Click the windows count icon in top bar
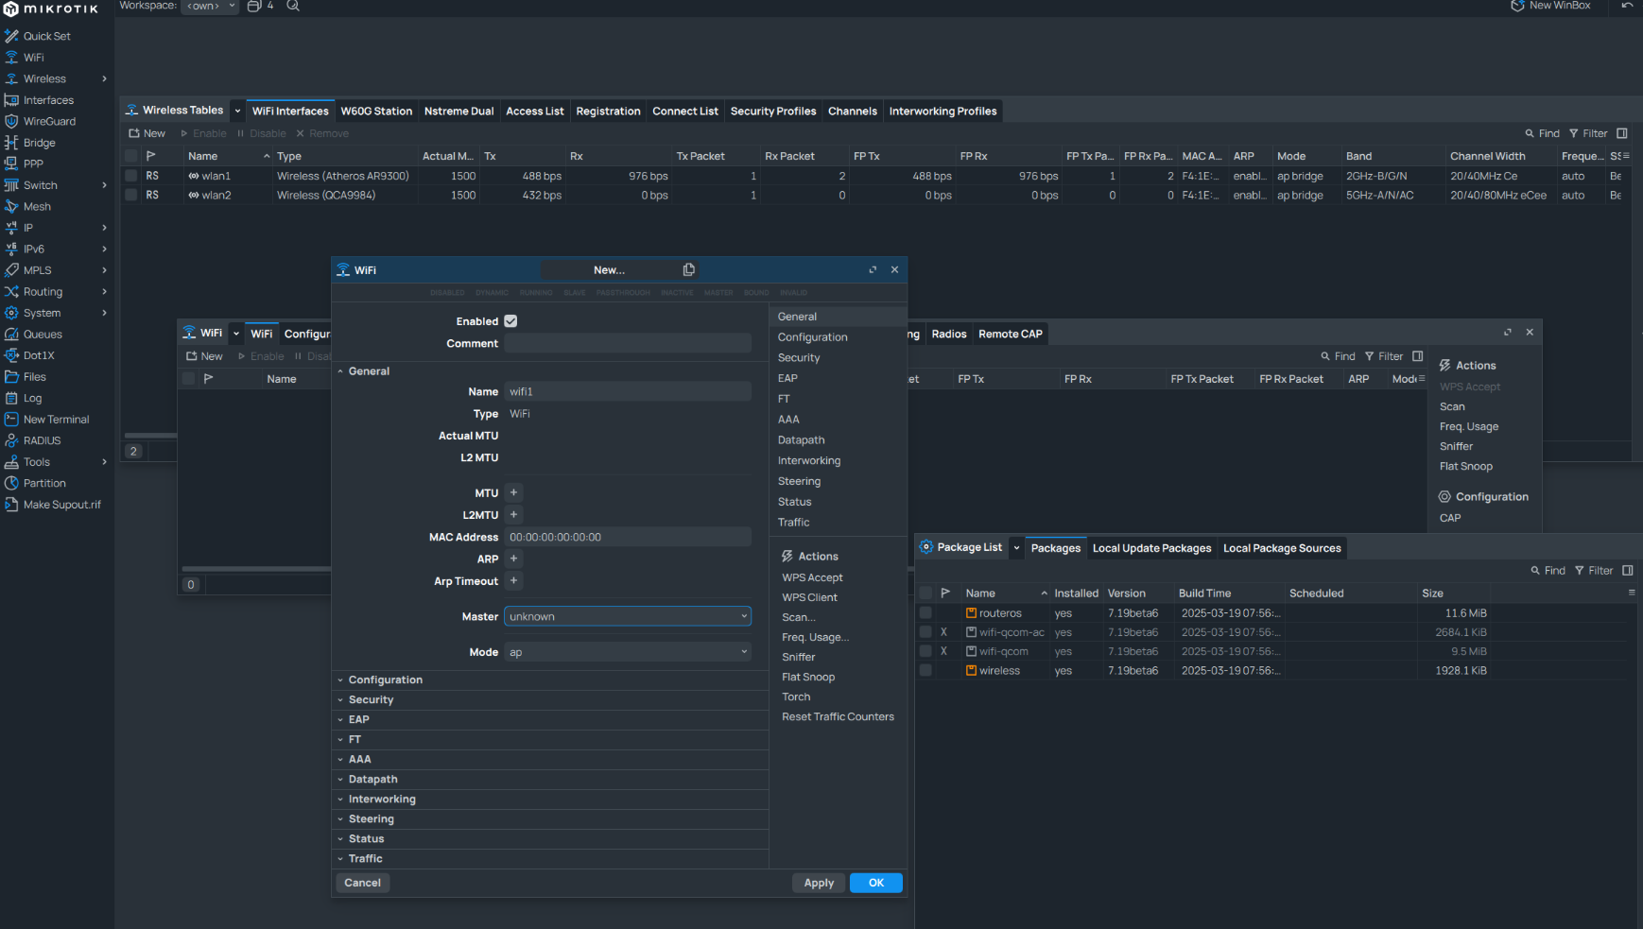1643x929 pixels. tap(260, 6)
